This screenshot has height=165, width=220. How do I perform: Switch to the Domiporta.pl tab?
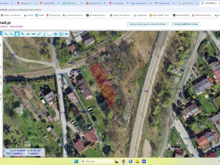coord(119,3)
